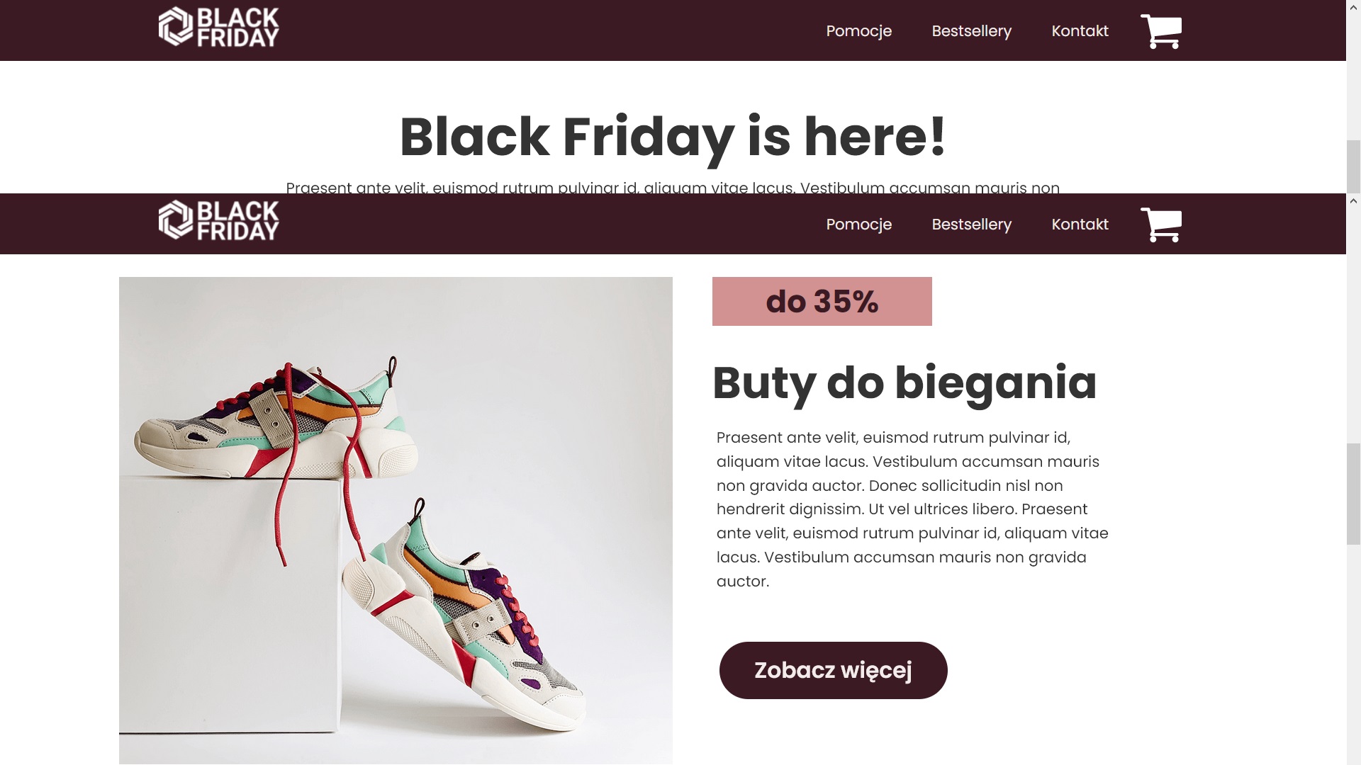Click the outer page scrollbar thumb
This screenshot has height=765, width=1361.
[1353, 166]
